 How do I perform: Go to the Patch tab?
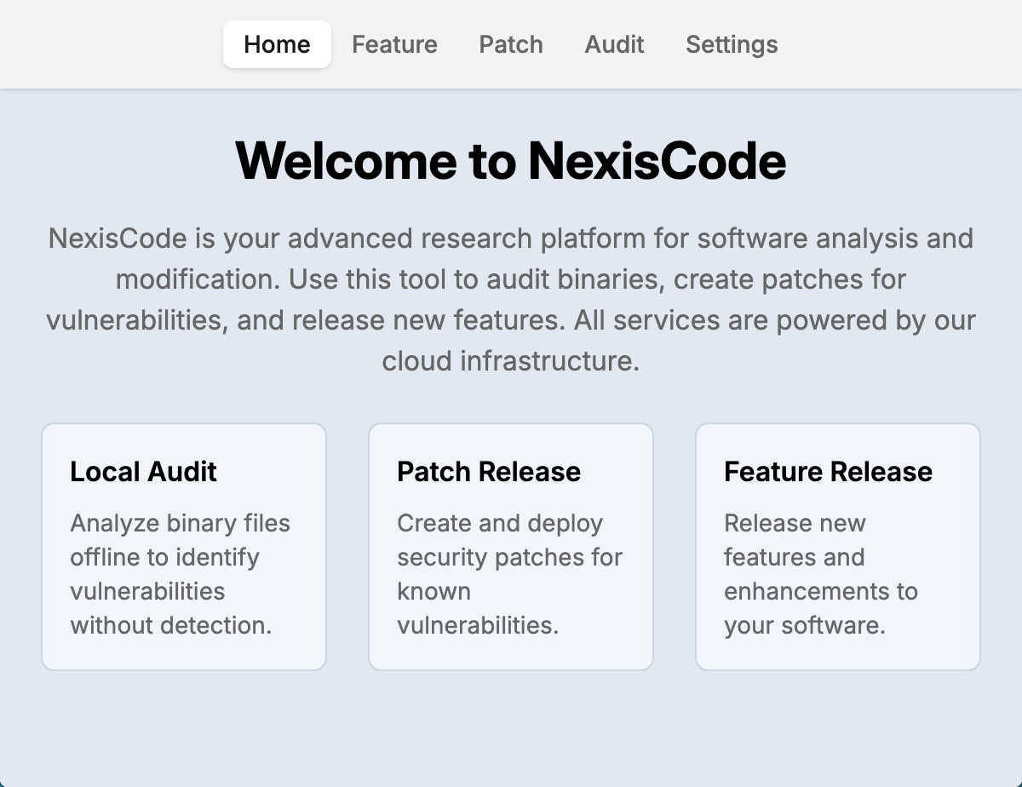[511, 44]
